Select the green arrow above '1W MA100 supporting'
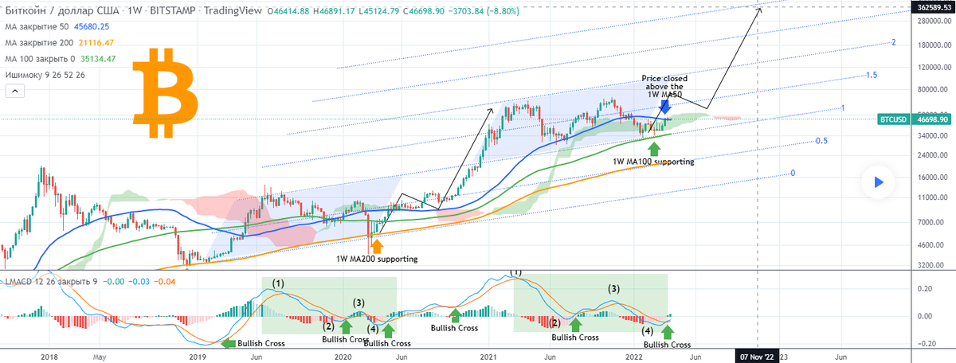The height and width of the screenshot is (363, 956). point(654,148)
